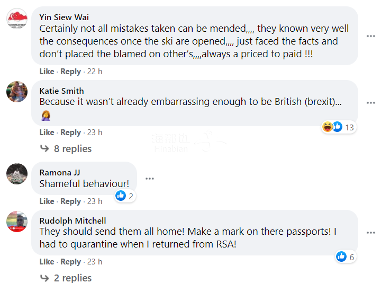View reactions on Katie Smith's comment
Image resolution: width=381 pixels, height=283 pixels.
(x=338, y=127)
